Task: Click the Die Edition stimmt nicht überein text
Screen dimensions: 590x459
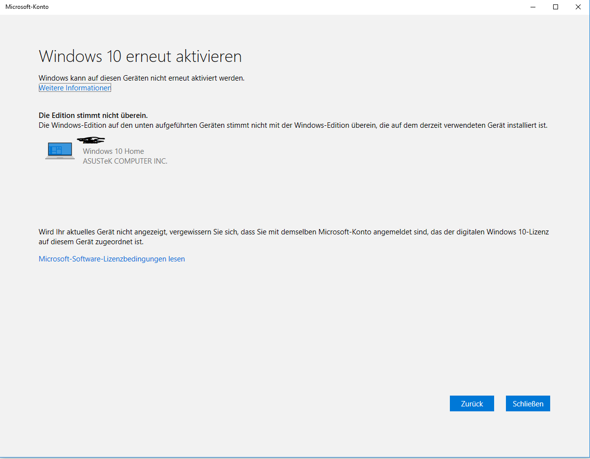Action: (x=93, y=115)
